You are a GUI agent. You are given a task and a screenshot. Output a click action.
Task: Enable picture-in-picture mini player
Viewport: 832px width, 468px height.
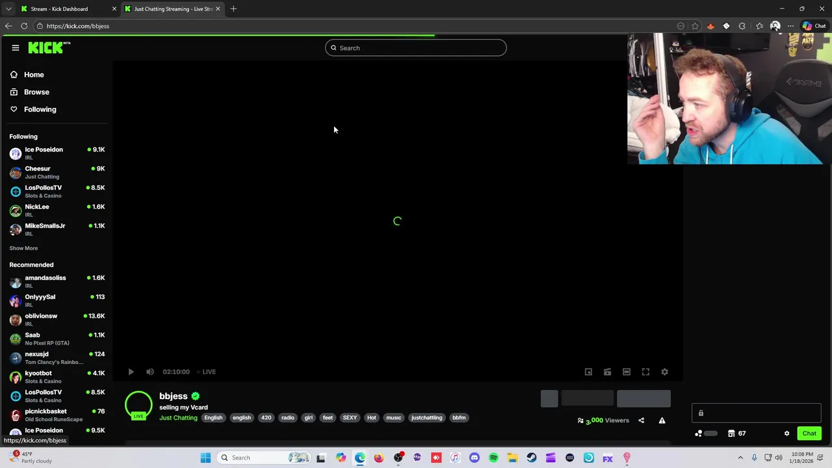588,372
